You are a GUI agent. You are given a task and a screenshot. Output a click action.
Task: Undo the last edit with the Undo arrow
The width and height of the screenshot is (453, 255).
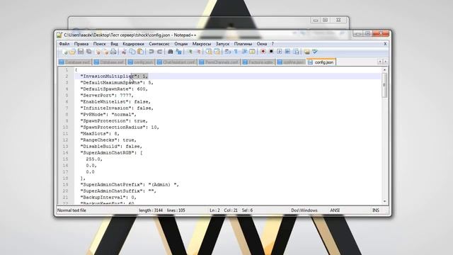pyautogui.click(x=151, y=52)
